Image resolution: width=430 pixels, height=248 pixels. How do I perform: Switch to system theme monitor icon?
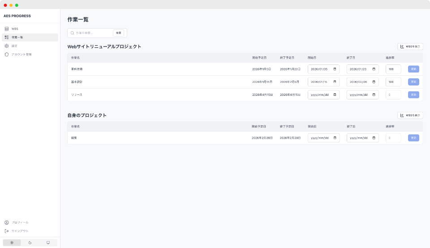(48, 243)
